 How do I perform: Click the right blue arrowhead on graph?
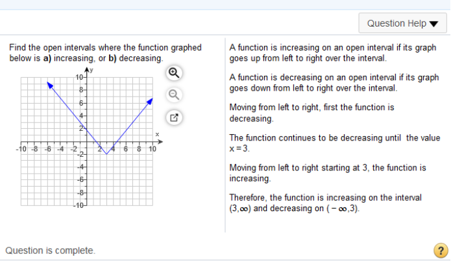pyautogui.click(x=149, y=101)
